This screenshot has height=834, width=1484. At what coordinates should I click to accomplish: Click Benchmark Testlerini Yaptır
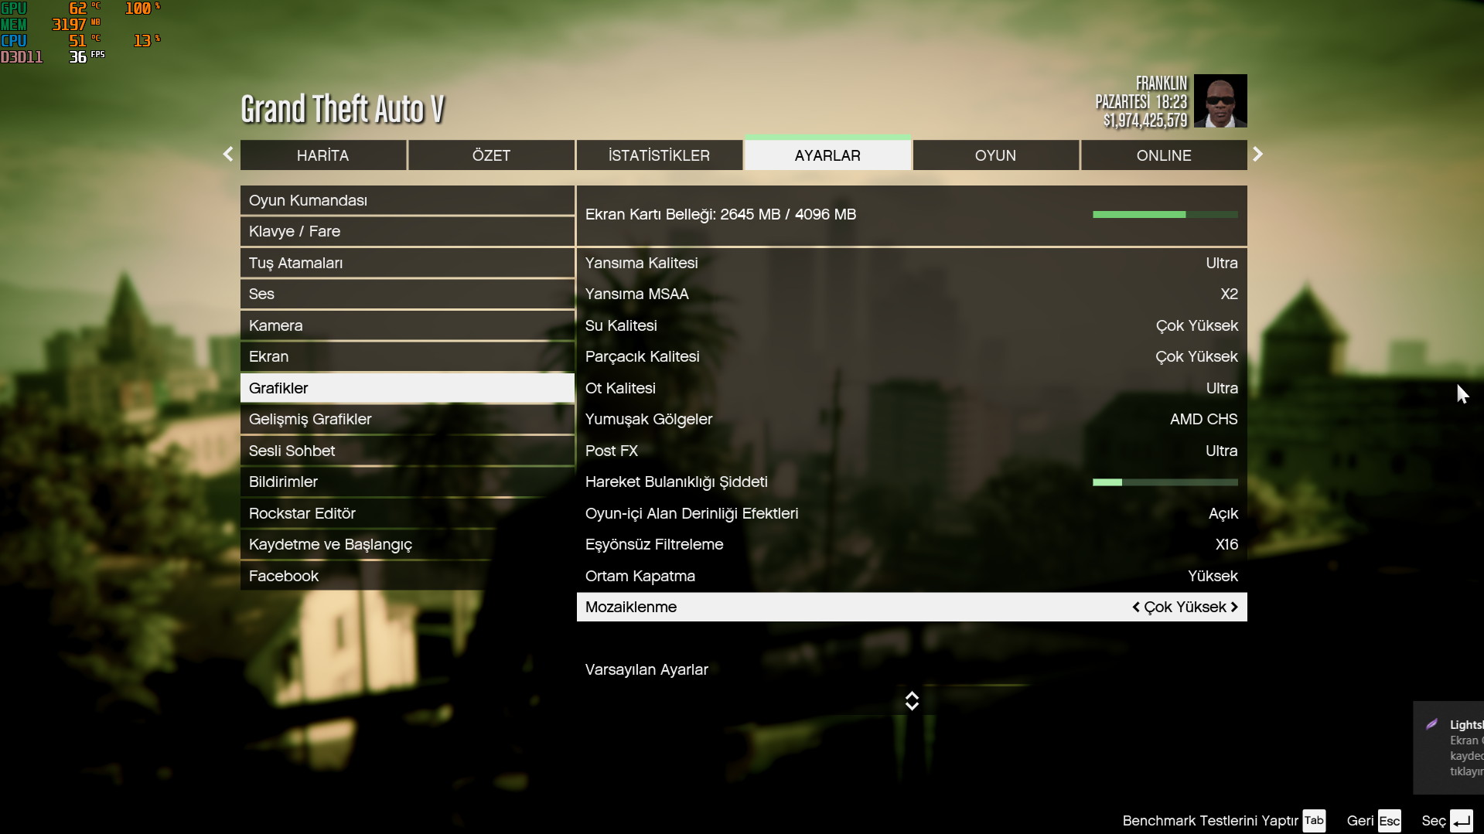(x=1210, y=821)
